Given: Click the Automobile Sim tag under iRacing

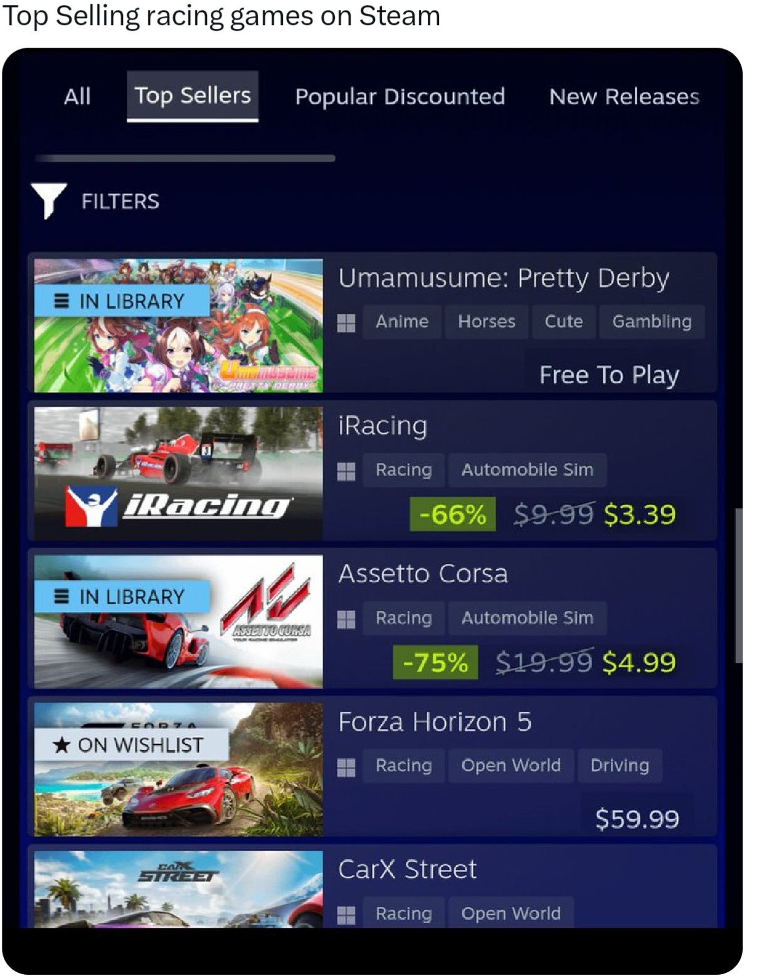Looking at the screenshot, I should (x=527, y=470).
